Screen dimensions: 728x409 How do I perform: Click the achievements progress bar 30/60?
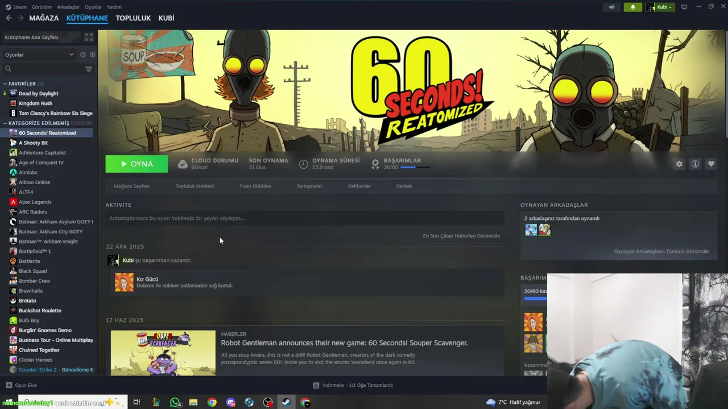(415, 167)
